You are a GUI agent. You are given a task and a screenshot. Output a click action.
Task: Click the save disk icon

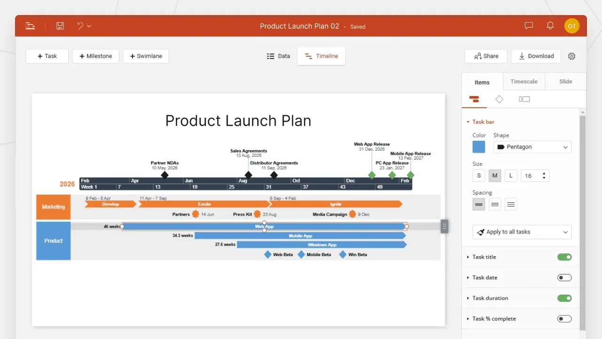click(x=60, y=26)
